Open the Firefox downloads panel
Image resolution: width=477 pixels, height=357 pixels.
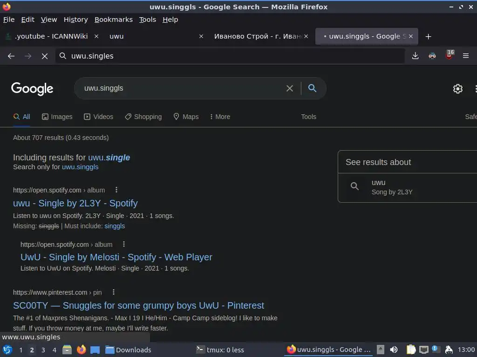[x=415, y=56]
